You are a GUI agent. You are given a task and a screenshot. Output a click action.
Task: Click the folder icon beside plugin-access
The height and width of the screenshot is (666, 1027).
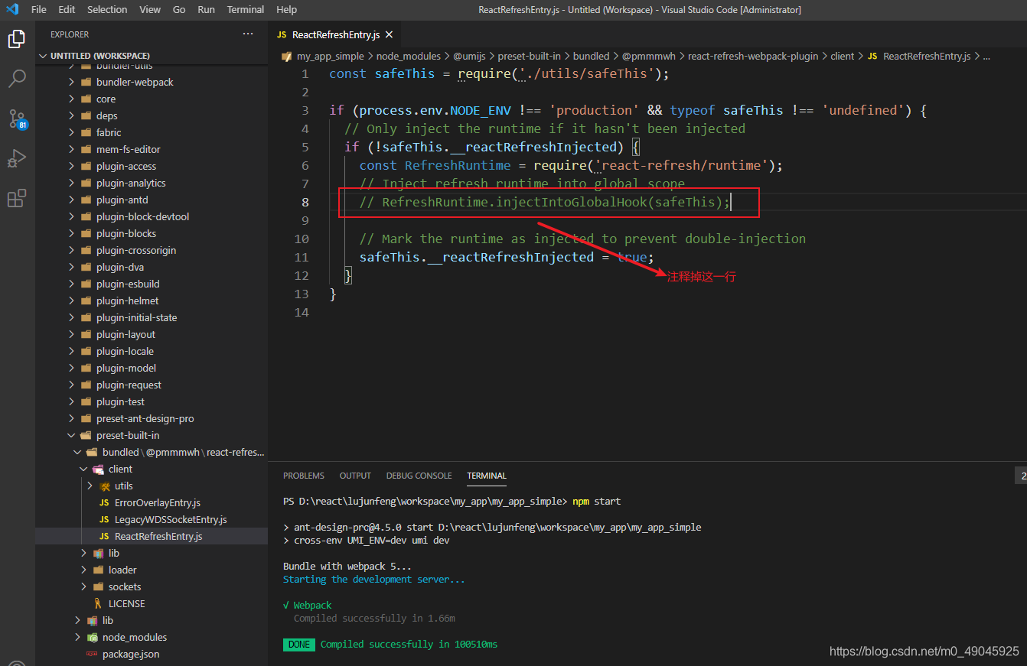pos(86,166)
